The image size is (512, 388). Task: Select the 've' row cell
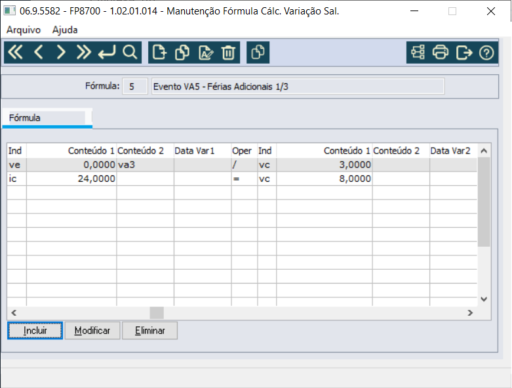(16, 165)
